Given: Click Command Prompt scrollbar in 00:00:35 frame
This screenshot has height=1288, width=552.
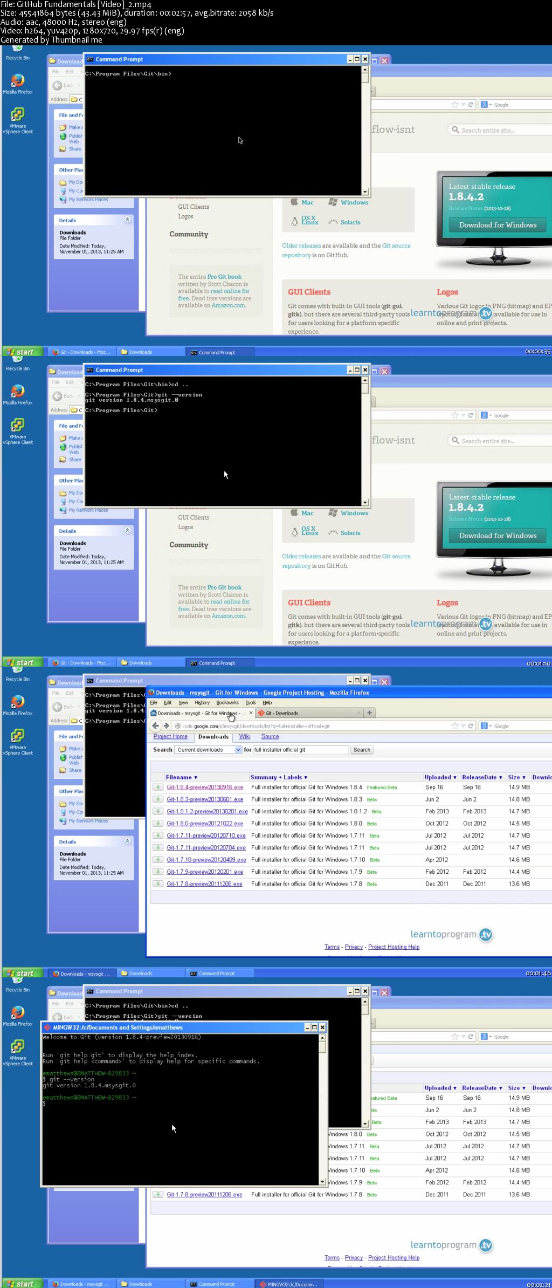Looking at the screenshot, I should 365,131.
